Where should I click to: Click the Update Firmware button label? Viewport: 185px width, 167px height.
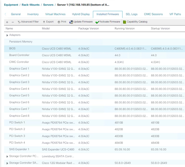pyautogui.click(x=83, y=22)
